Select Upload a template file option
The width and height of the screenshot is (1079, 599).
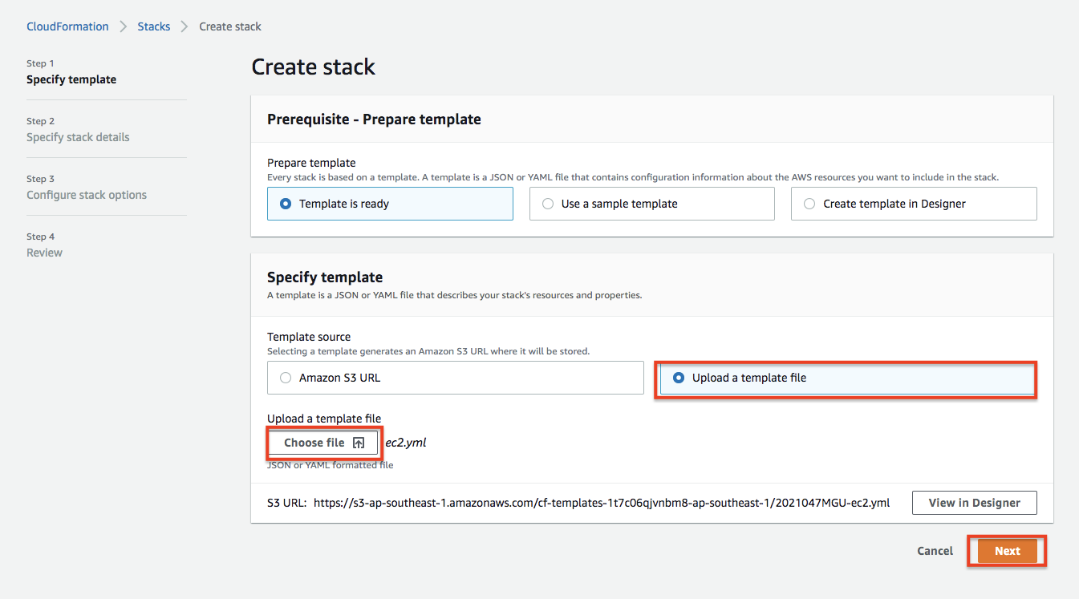846,378
